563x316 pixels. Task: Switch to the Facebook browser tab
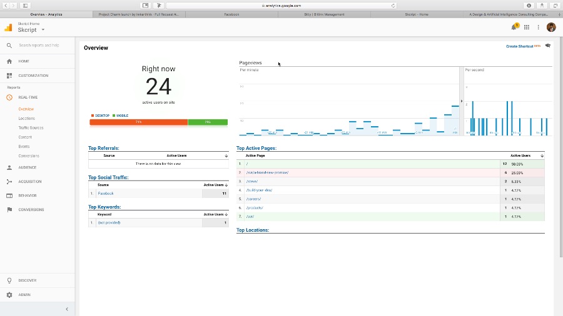(x=231, y=14)
